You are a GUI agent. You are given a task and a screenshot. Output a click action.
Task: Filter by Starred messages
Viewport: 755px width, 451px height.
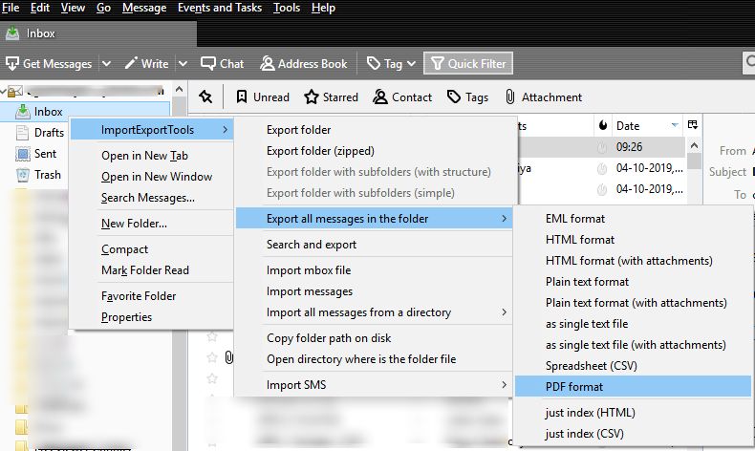(332, 97)
